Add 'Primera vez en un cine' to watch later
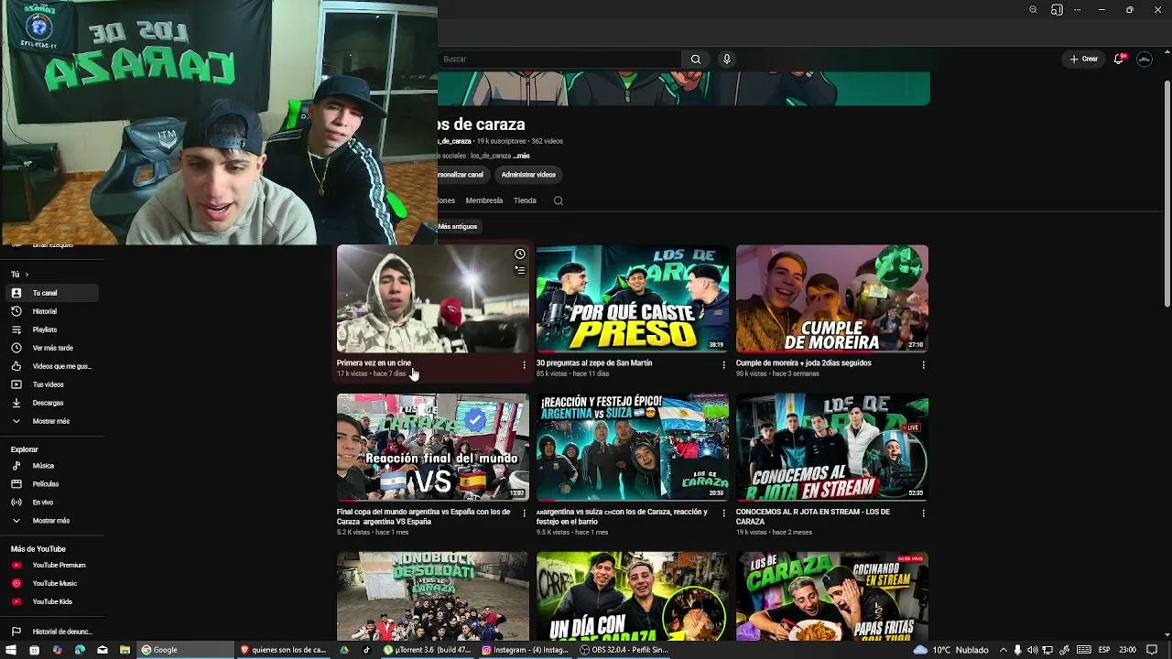This screenshot has width=1172, height=659. pos(520,254)
